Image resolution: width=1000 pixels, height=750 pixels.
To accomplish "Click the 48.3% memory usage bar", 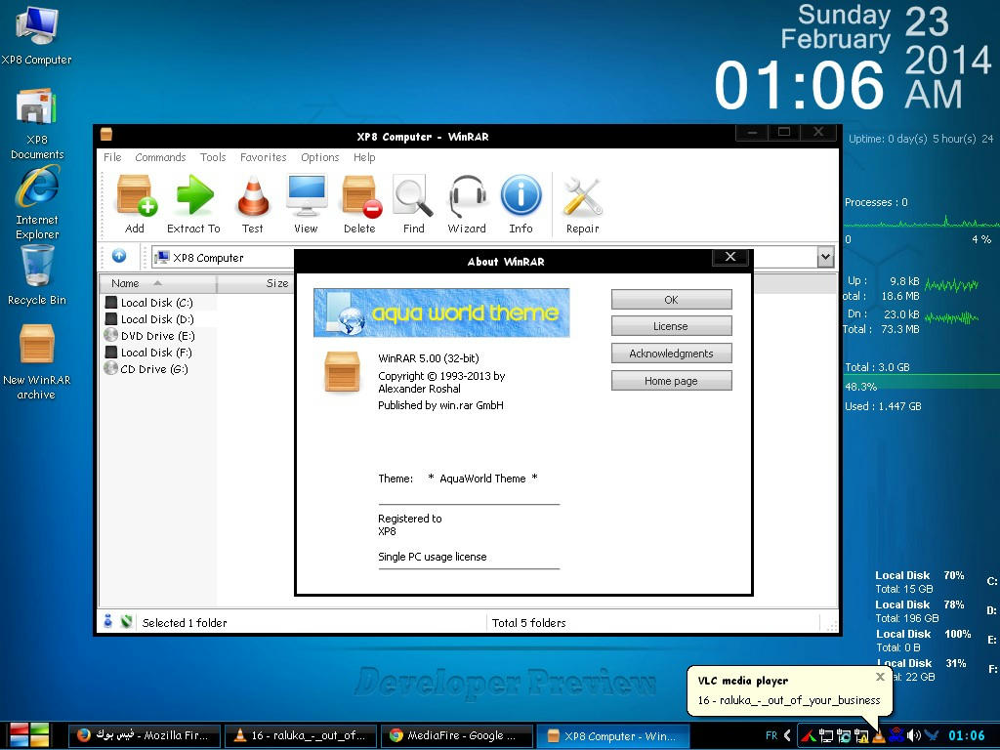I will (x=922, y=382).
